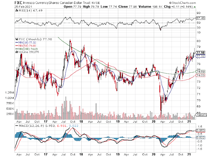Click the Volume 198,078 legend entry

29,52
